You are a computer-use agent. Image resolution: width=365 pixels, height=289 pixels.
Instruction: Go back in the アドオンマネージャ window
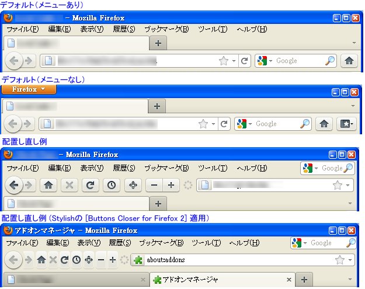13,260
